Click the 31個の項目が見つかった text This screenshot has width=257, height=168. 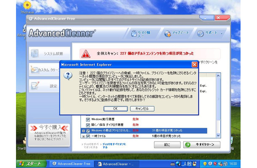click(167, 131)
